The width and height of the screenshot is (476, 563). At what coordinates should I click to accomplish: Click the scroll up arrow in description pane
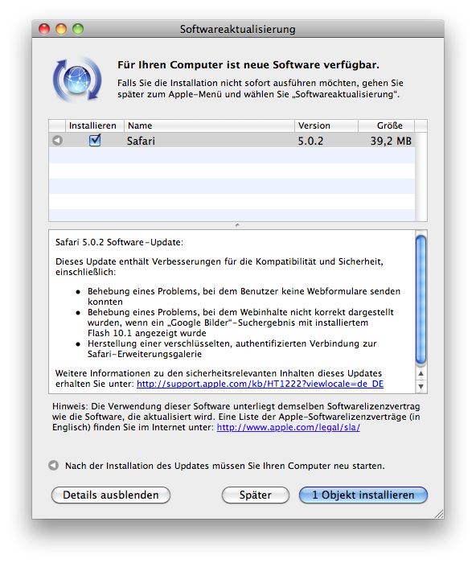click(x=421, y=373)
